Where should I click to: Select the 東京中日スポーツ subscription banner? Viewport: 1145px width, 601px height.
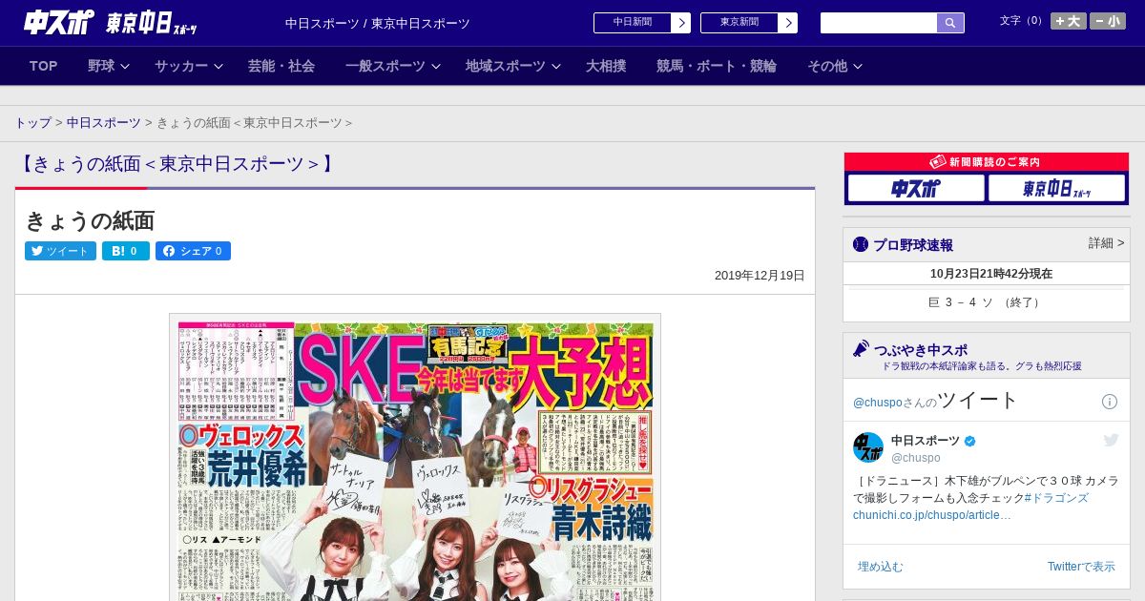click(1057, 188)
